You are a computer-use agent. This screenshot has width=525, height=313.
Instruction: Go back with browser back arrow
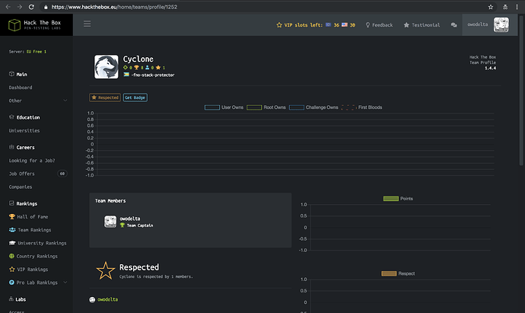pyautogui.click(x=8, y=7)
